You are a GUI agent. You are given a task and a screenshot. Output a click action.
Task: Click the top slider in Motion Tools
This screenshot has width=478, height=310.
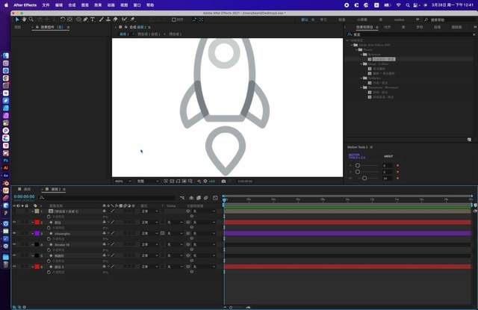[358, 166]
